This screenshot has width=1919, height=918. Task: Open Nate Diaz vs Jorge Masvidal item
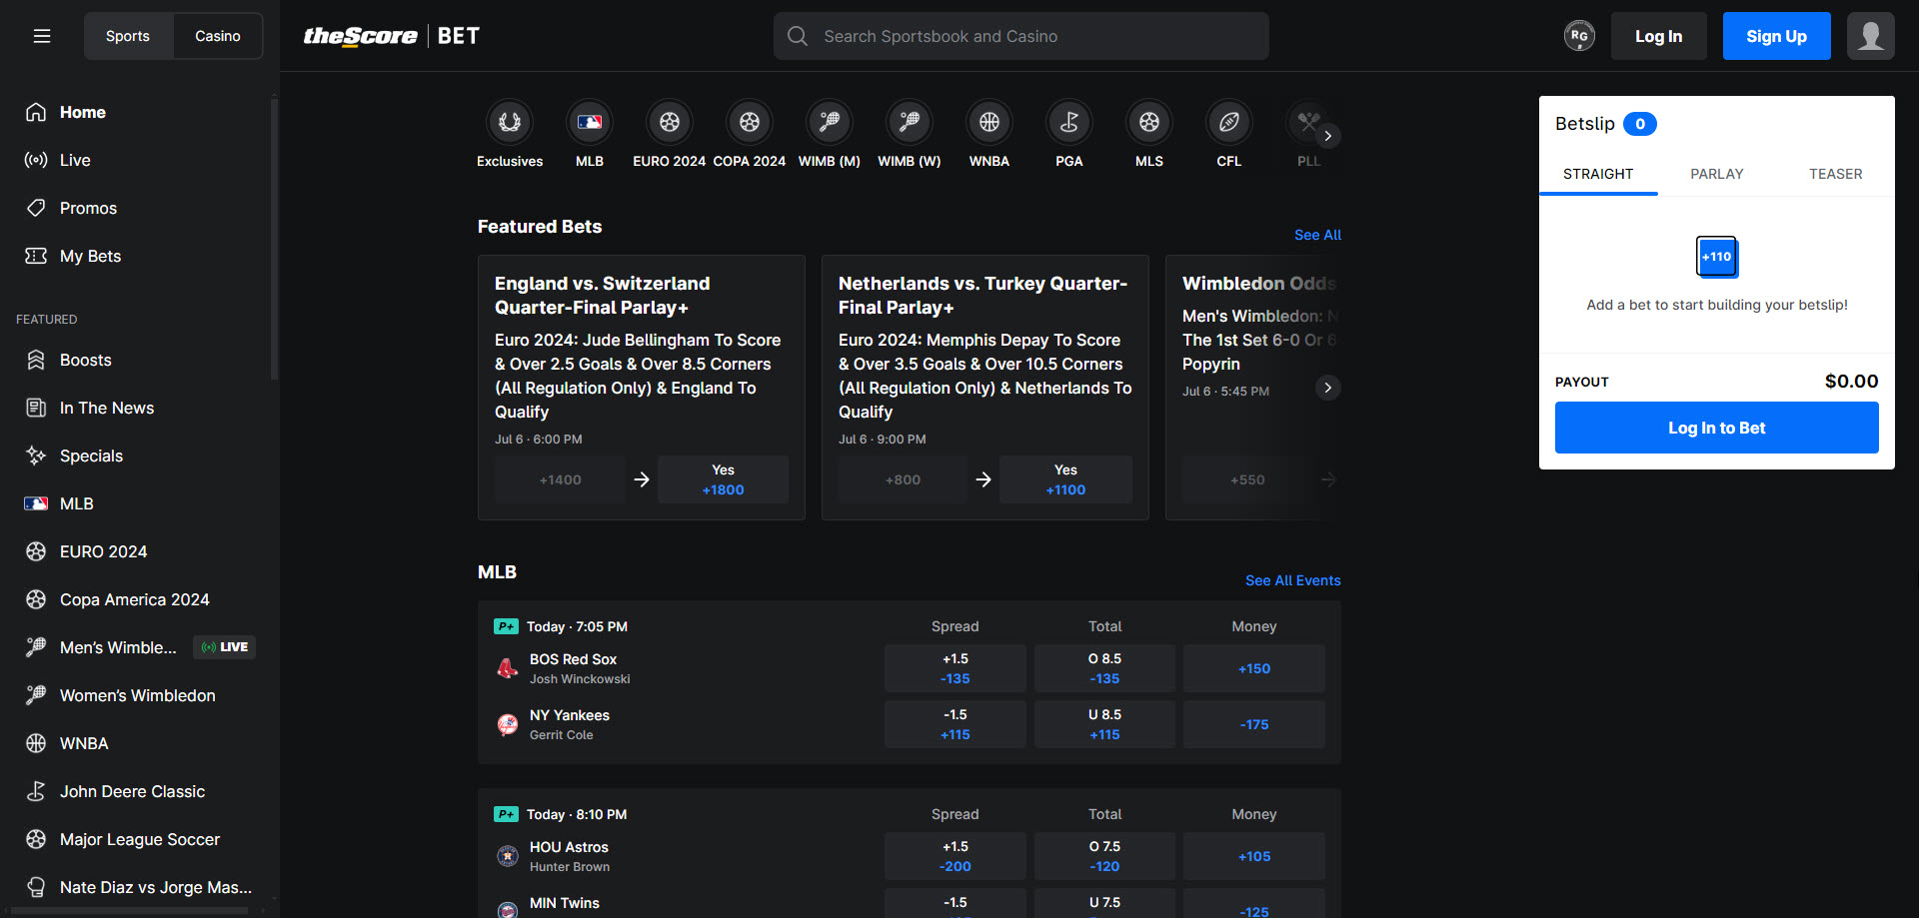[135, 887]
